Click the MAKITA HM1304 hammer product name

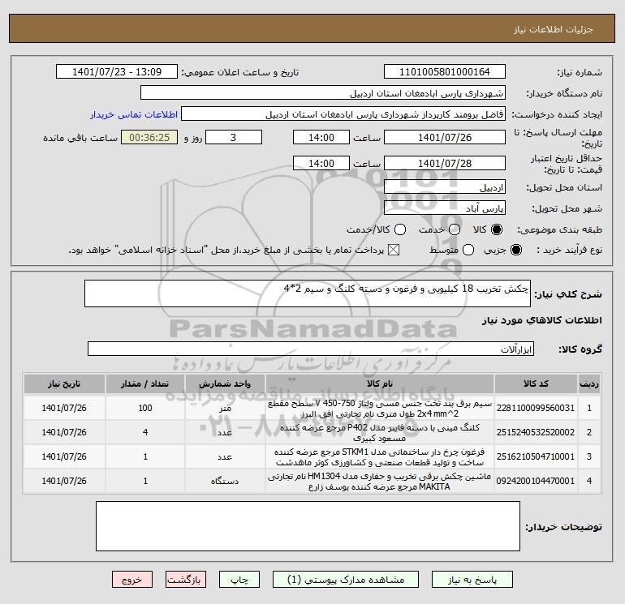(x=380, y=482)
